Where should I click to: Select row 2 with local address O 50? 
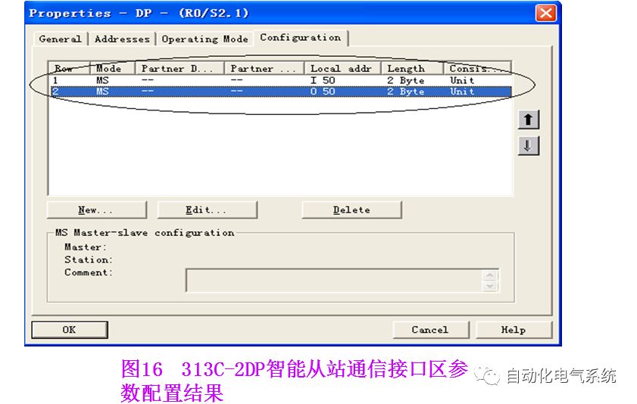280,92
